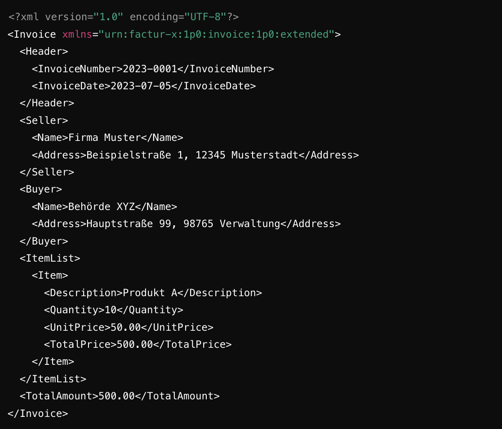
Task: Click the closing Invoice tag
Action: click(x=38, y=413)
